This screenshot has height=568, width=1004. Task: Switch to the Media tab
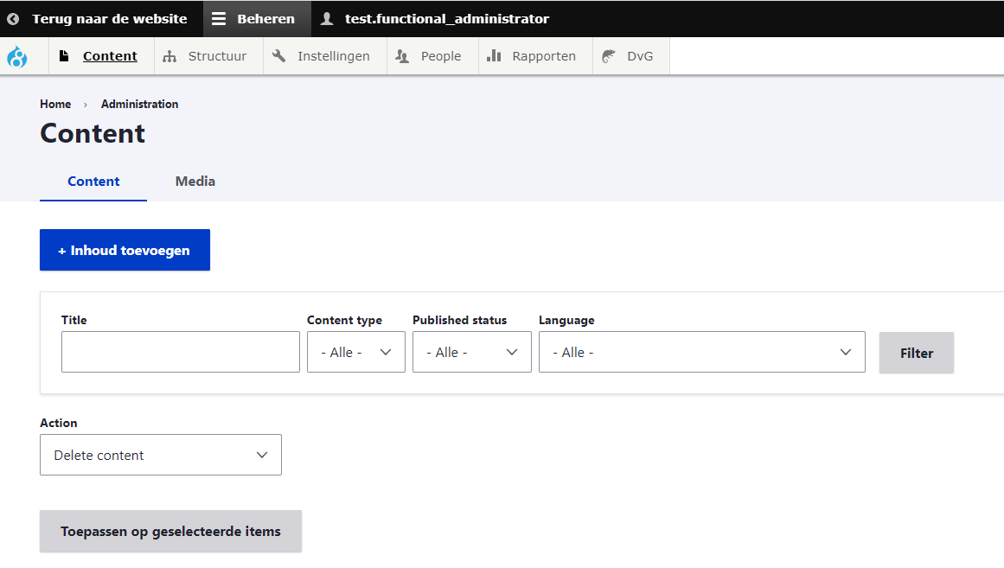pos(195,182)
